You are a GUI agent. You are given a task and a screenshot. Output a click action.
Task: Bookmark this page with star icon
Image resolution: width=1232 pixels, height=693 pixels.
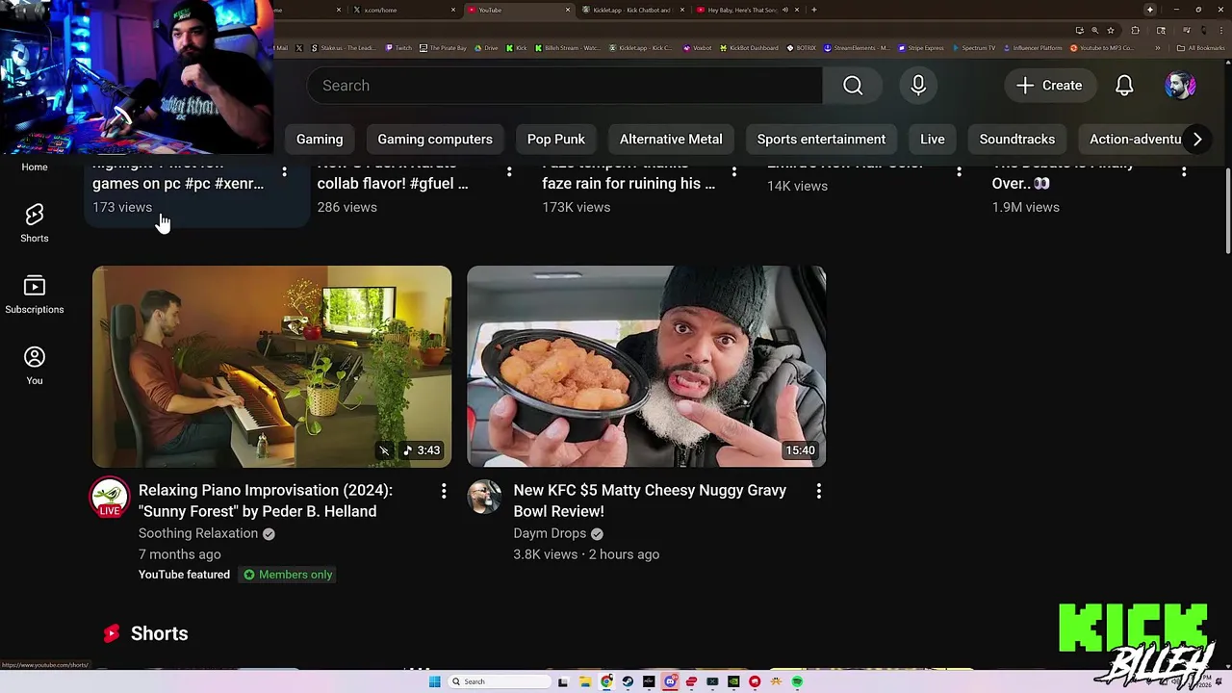pyautogui.click(x=1110, y=30)
